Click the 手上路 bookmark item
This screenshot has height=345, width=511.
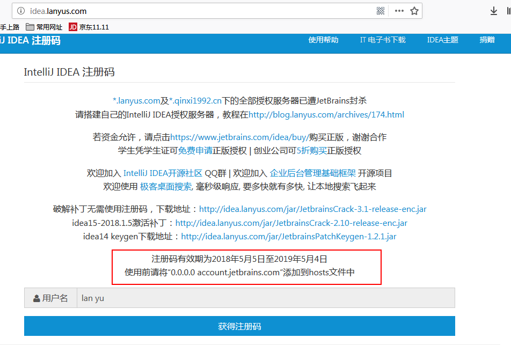(10, 27)
